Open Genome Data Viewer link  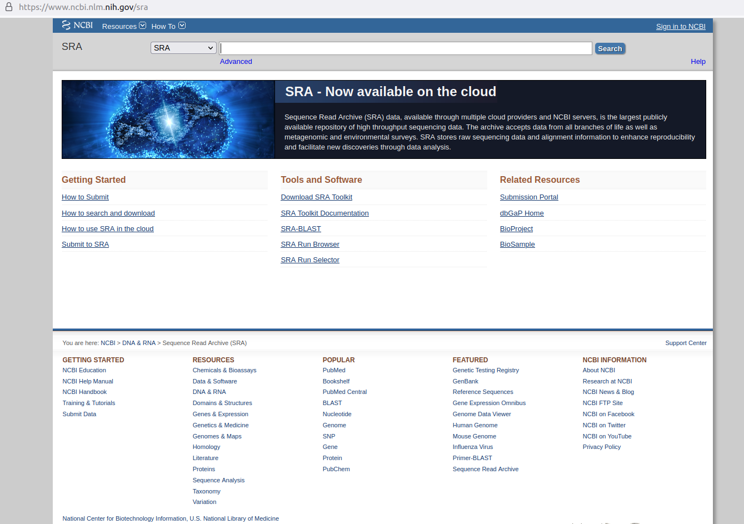click(x=482, y=414)
